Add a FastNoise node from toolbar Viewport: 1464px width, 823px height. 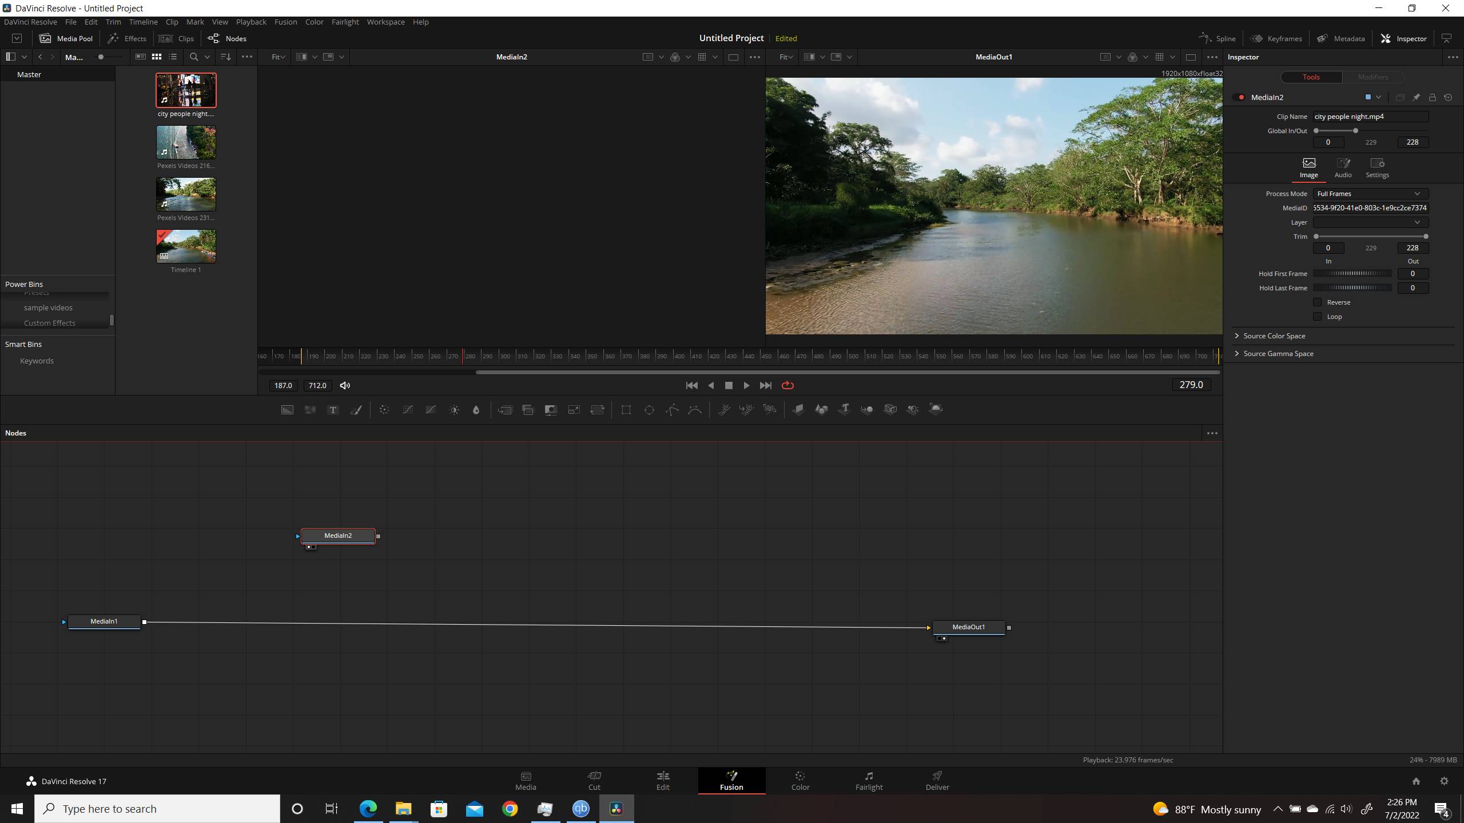pyautogui.click(x=310, y=409)
